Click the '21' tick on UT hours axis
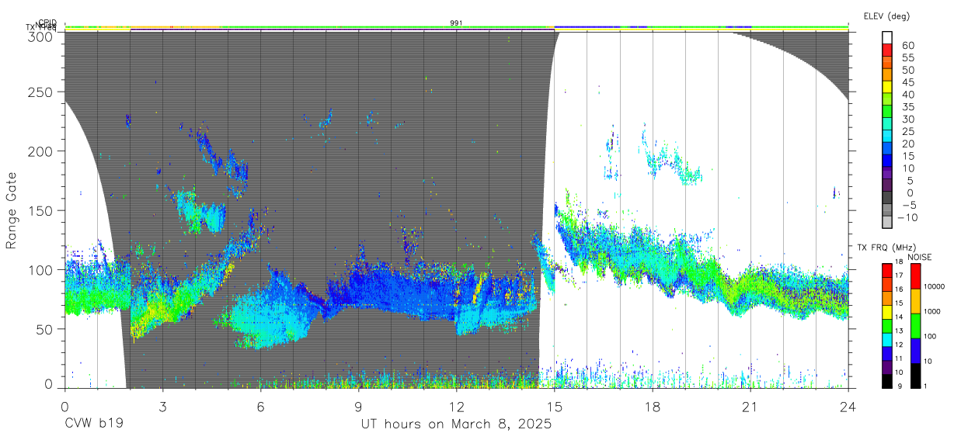 pos(750,407)
